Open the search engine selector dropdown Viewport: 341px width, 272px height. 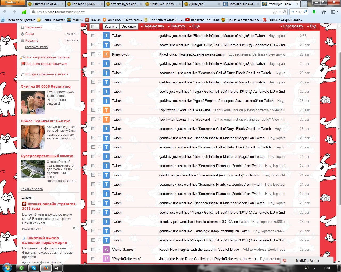(x=294, y=12)
